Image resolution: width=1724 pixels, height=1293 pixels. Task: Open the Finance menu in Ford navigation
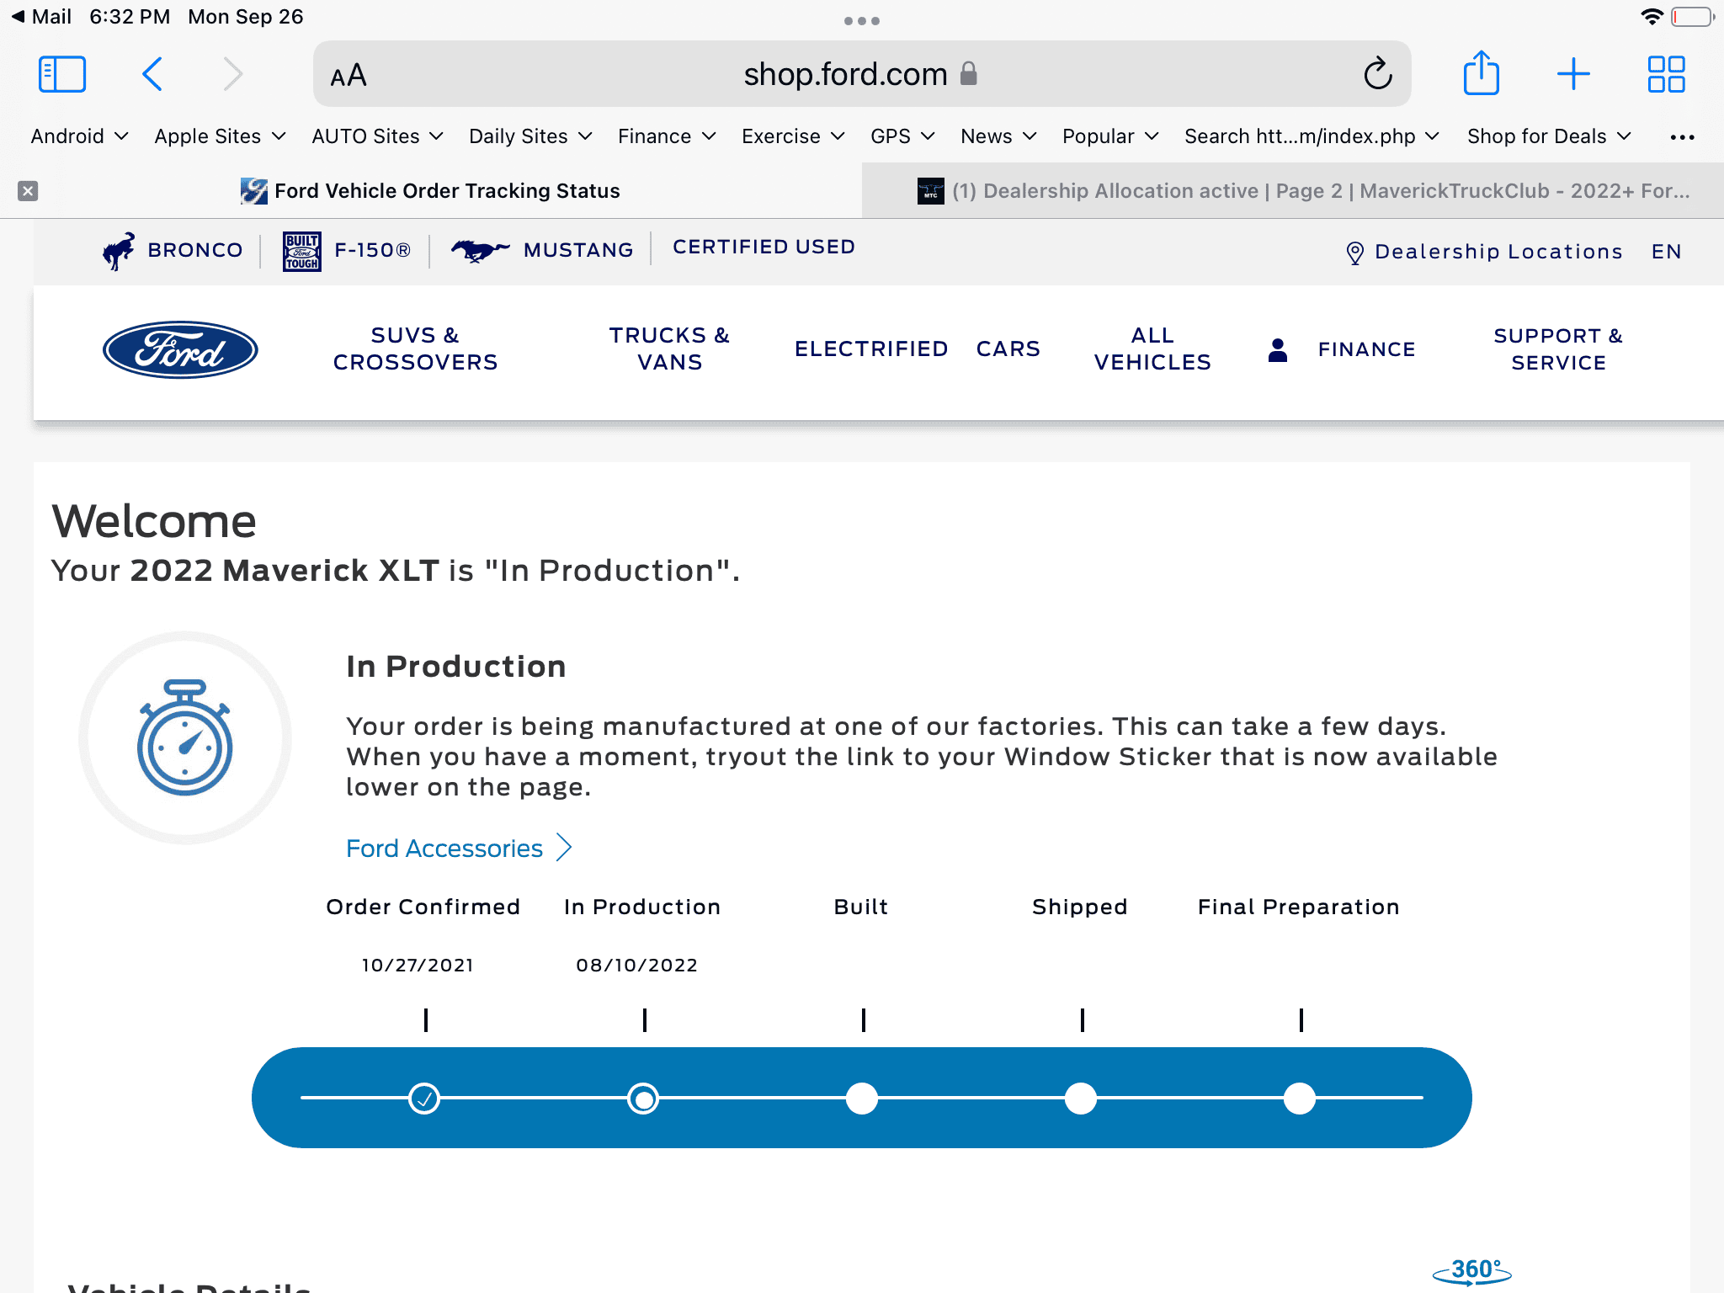(x=1366, y=349)
